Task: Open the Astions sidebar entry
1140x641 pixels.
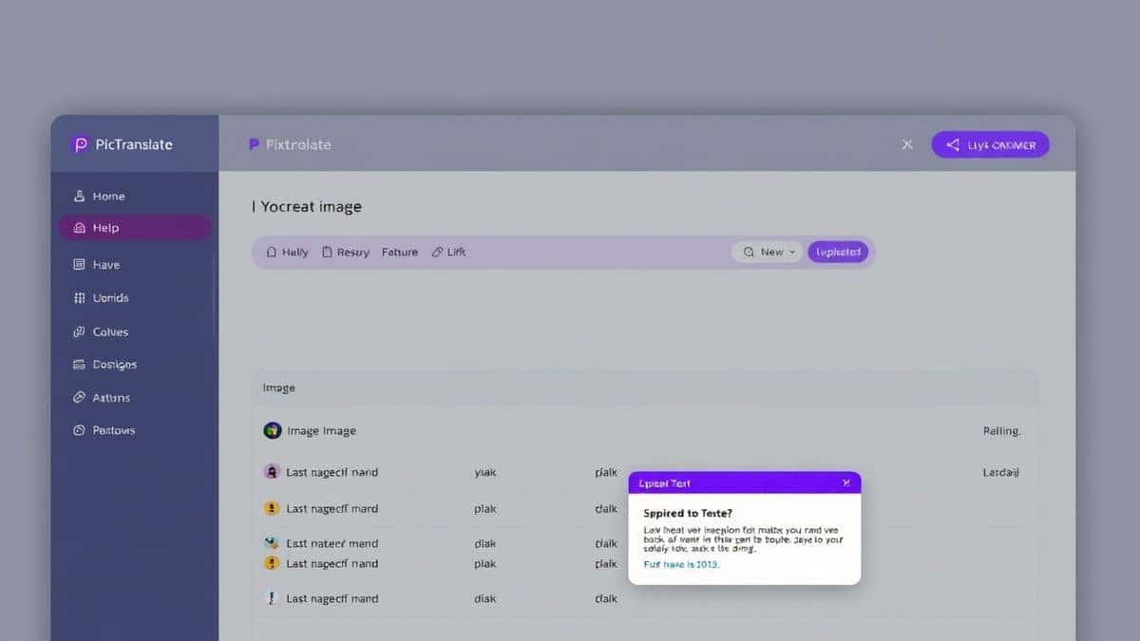Action: pos(102,397)
